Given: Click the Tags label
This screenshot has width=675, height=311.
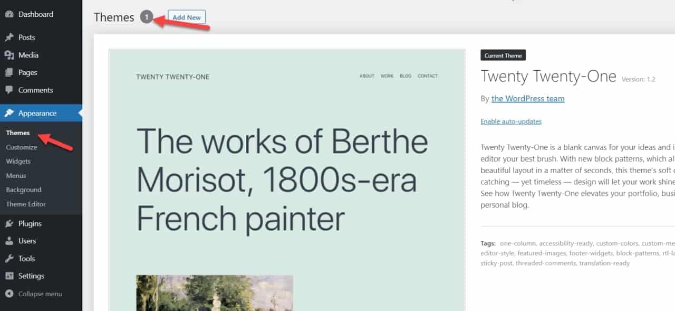Looking at the screenshot, I should coord(488,243).
